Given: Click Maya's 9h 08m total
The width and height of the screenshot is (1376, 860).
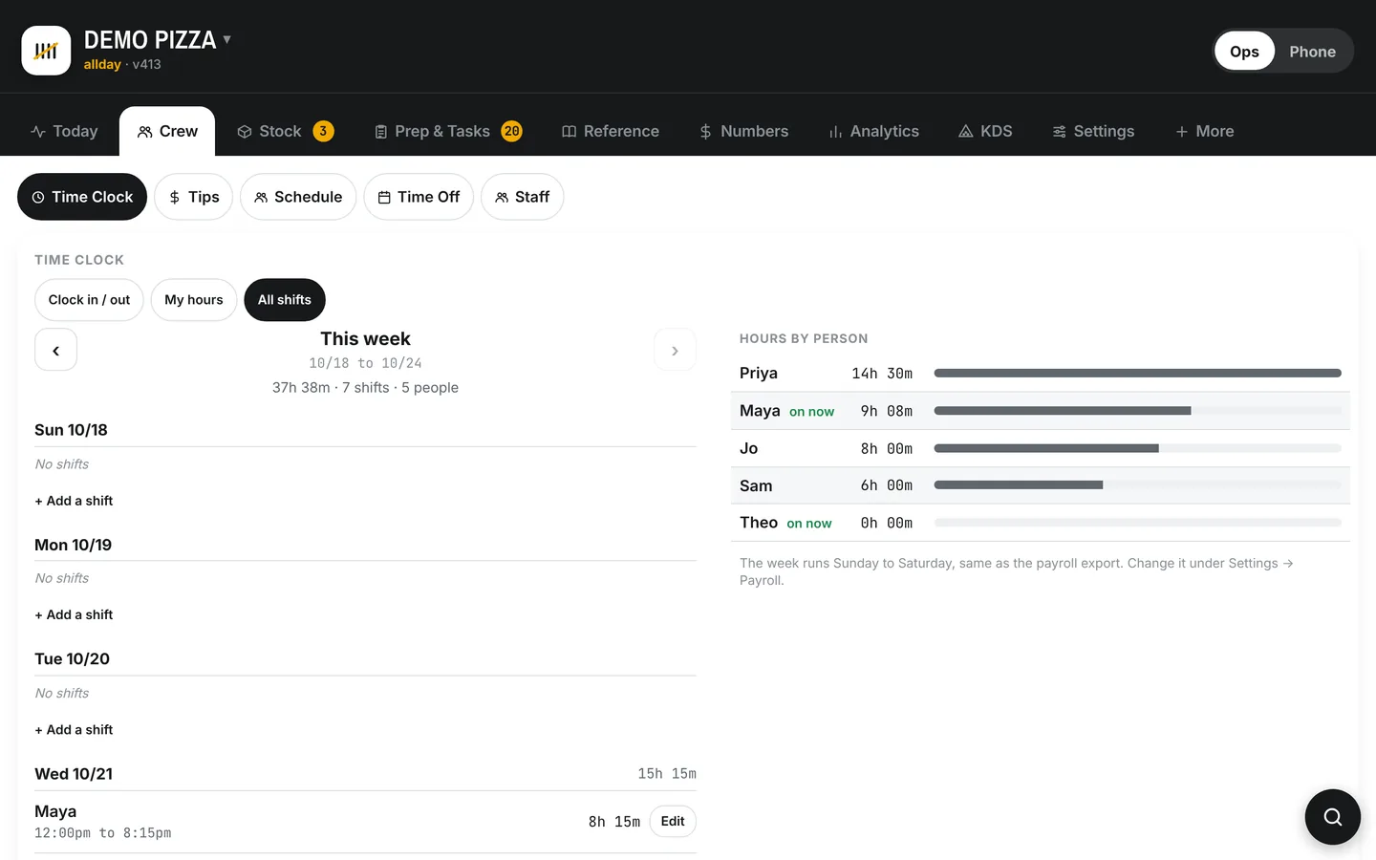Looking at the screenshot, I should click(x=886, y=411).
